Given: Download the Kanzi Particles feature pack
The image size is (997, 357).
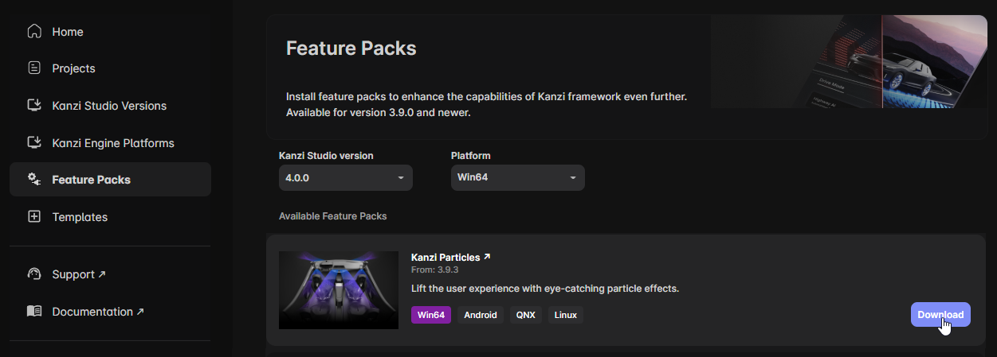Looking at the screenshot, I should [x=940, y=315].
